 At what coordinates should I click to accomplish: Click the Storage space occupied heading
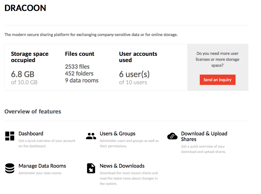[30, 57]
